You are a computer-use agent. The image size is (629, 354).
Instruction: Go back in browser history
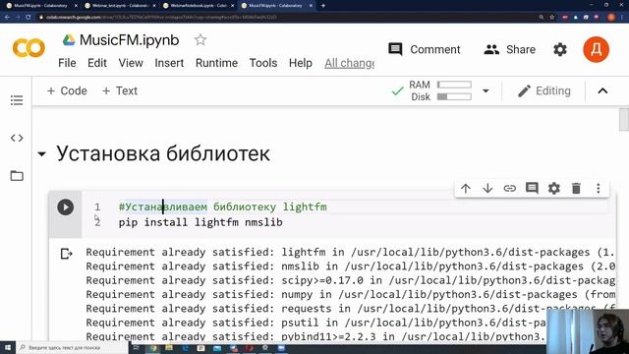(7, 17)
